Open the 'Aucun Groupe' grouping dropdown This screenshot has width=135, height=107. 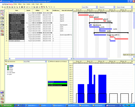pos(125,7)
